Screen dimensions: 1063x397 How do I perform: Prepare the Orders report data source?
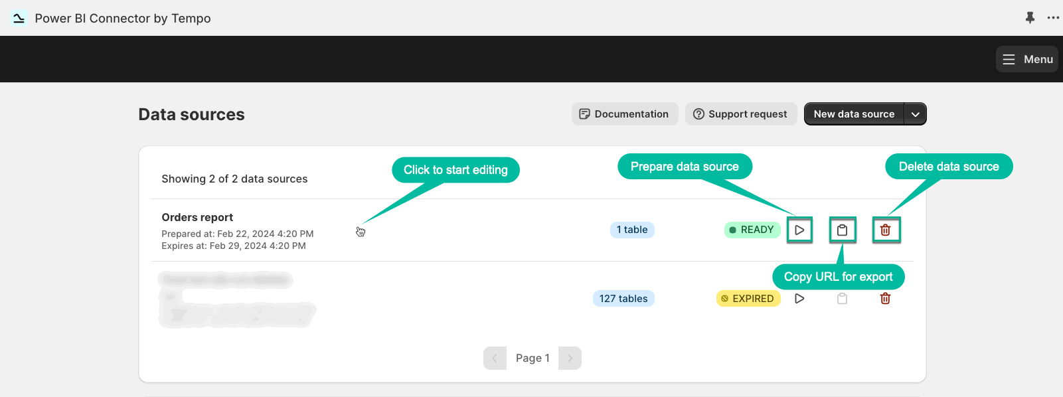(799, 230)
